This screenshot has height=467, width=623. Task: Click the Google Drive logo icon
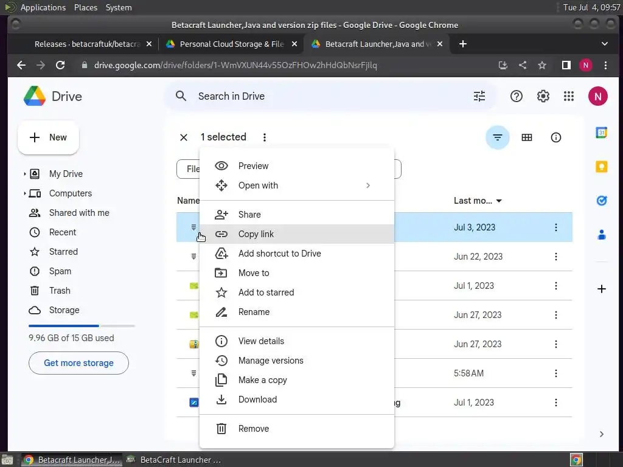tap(35, 96)
